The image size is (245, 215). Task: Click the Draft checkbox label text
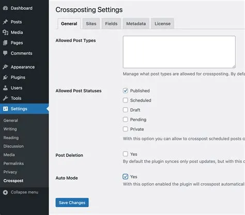(135, 110)
